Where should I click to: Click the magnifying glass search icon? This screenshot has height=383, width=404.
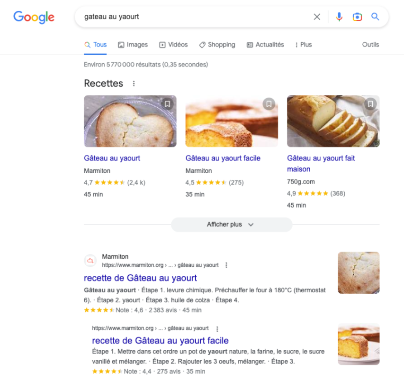[x=375, y=16]
